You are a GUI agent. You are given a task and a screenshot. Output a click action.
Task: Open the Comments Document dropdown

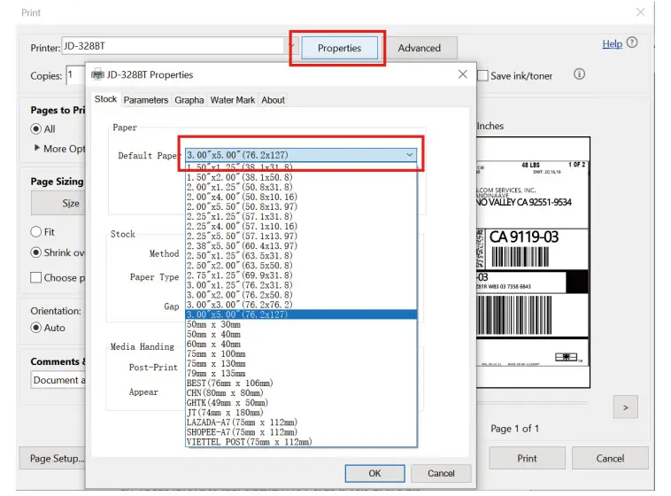58,380
